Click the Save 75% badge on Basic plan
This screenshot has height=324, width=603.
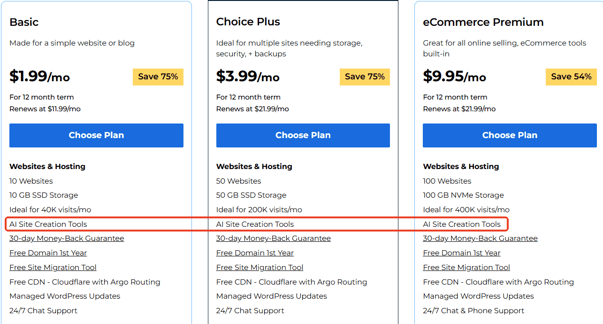click(158, 77)
